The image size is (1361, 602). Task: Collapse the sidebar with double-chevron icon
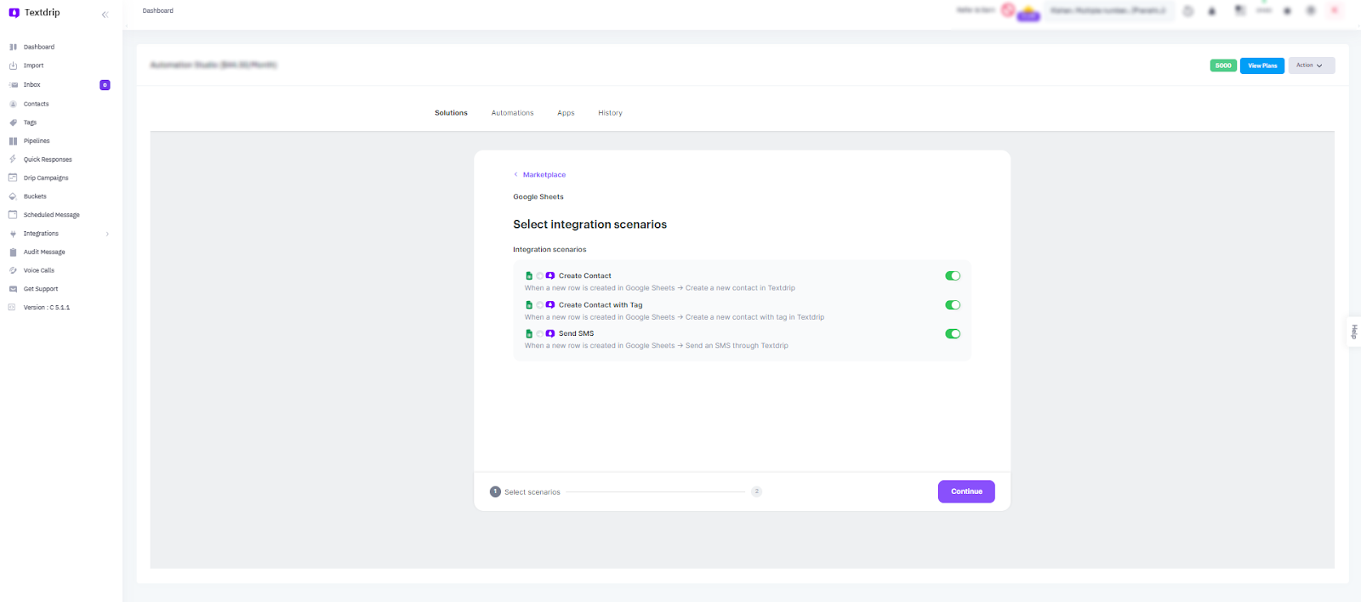105,14
